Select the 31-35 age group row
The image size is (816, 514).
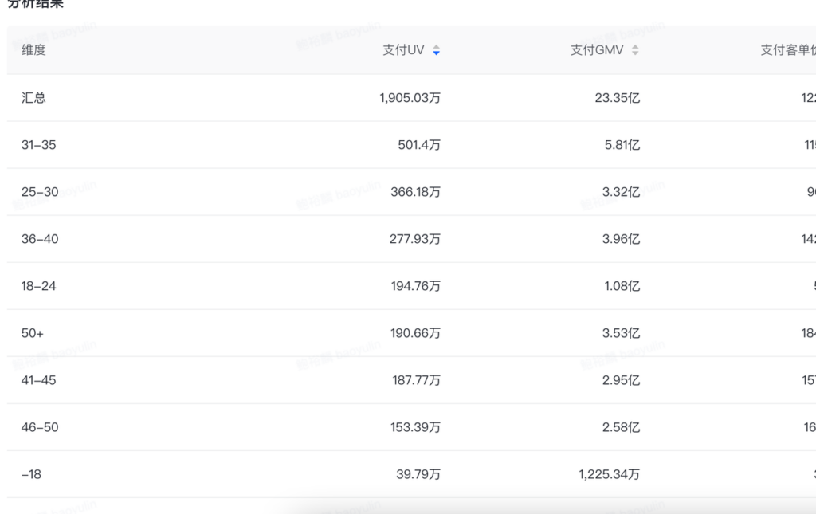click(39, 145)
